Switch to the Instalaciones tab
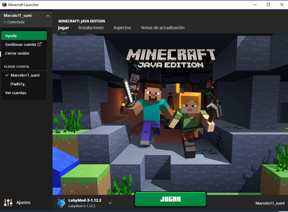This screenshot has height=212, width=288. 91,28
